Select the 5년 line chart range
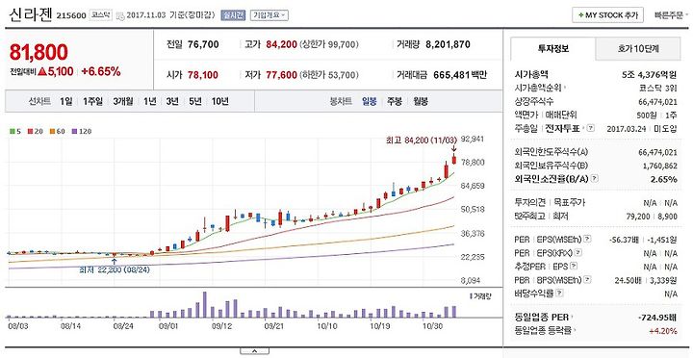 (x=194, y=101)
